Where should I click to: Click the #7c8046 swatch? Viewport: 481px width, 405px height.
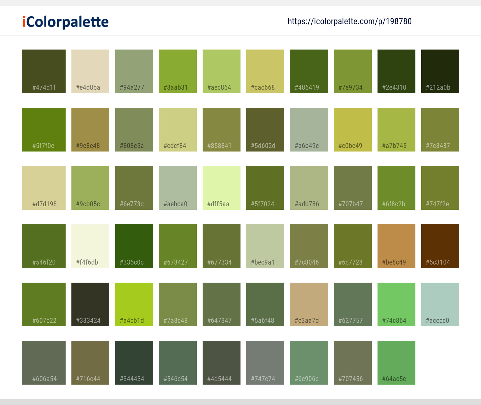[x=309, y=246]
